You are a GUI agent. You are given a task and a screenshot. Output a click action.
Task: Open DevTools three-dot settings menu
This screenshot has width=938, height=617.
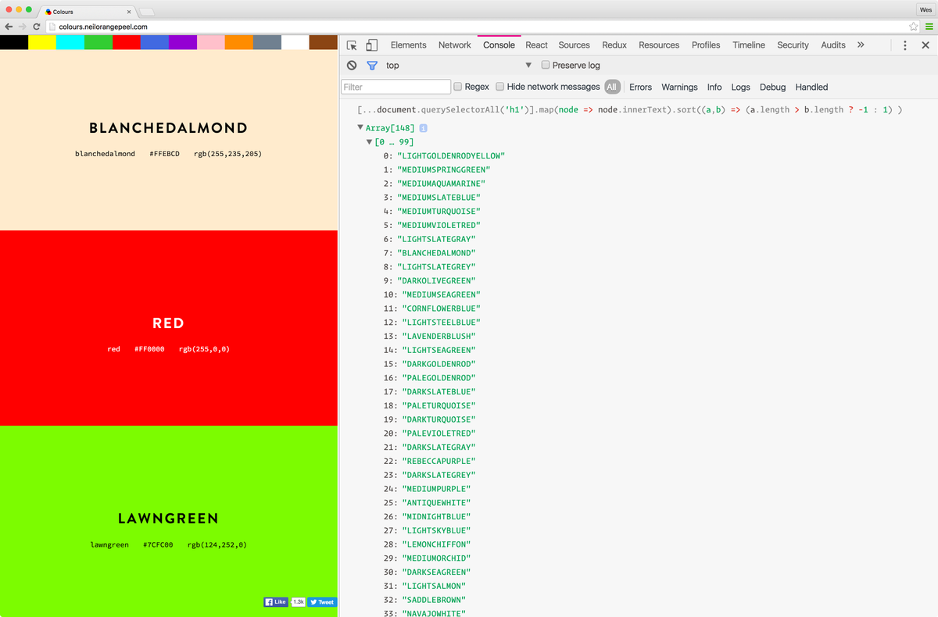(x=905, y=45)
